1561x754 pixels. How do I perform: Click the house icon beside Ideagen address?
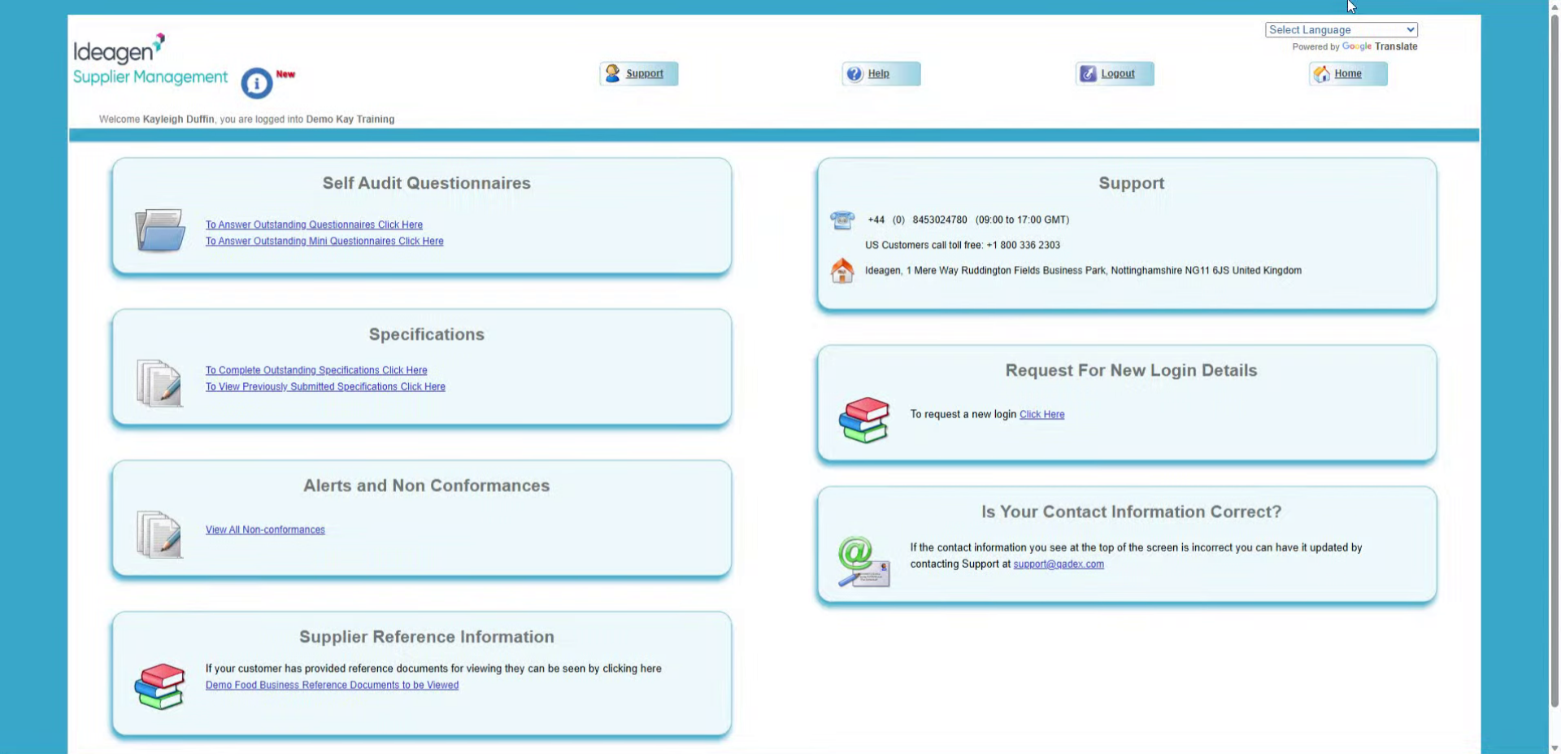[842, 270]
